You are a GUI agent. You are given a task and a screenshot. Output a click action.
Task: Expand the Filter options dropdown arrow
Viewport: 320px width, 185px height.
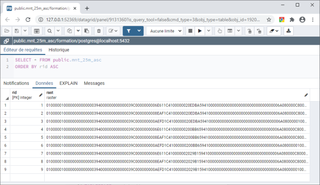tap(139, 31)
